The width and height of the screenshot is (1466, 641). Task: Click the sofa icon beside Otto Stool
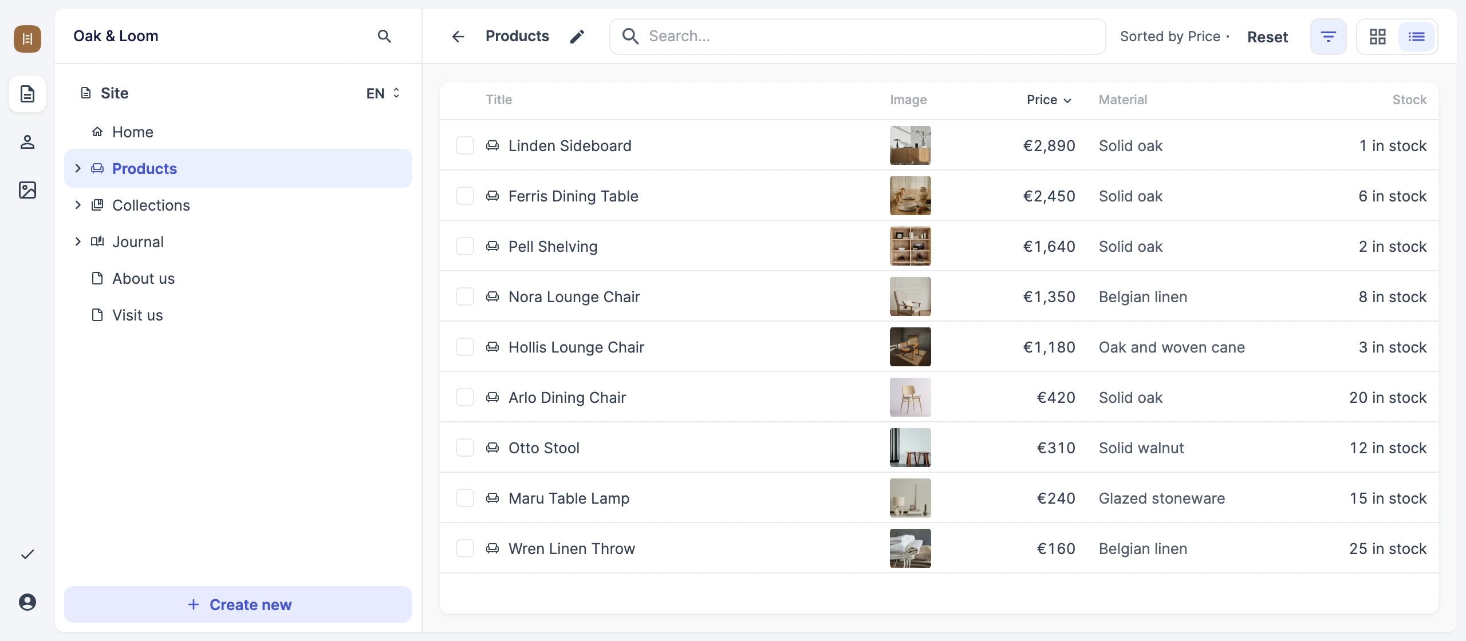click(492, 448)
